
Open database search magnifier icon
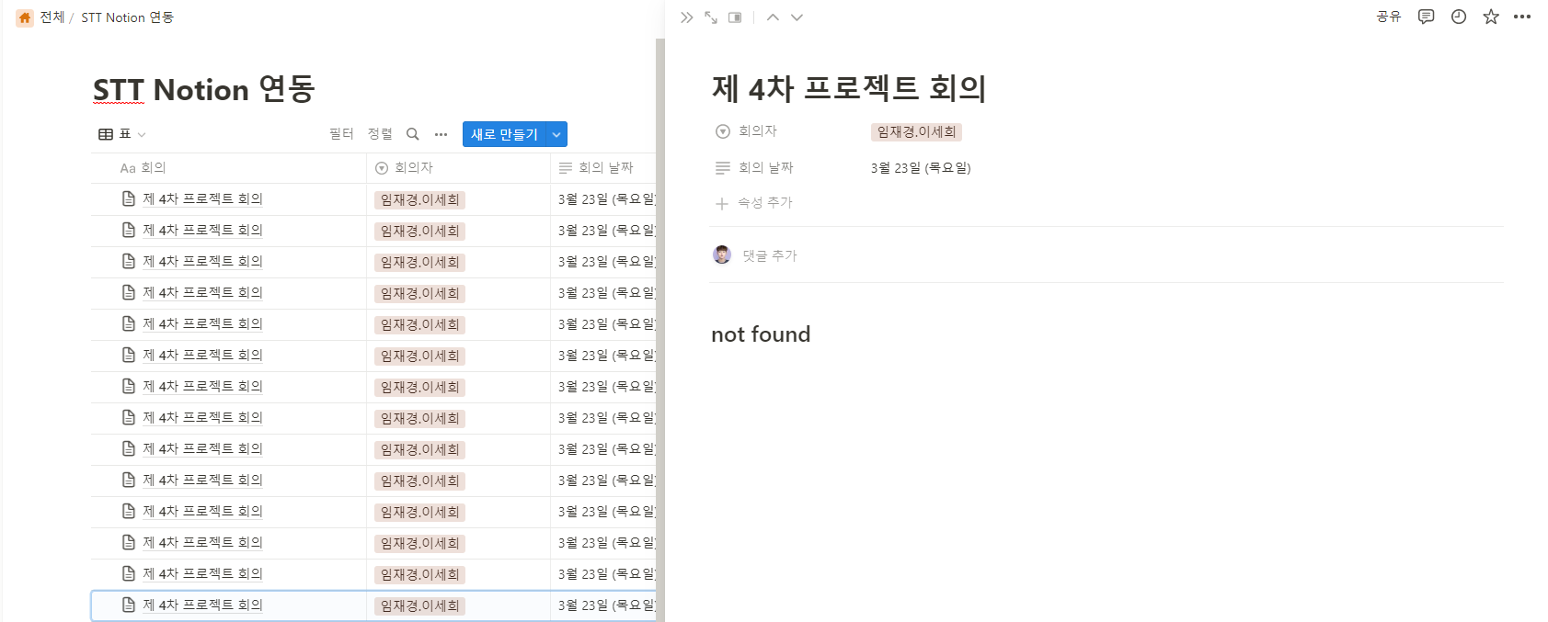tap(413, 134)
